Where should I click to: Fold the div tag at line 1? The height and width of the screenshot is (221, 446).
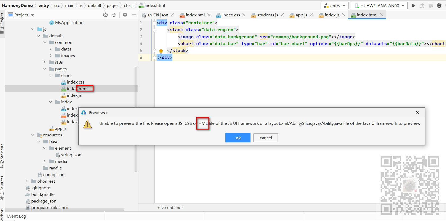(x=154, y=23)
